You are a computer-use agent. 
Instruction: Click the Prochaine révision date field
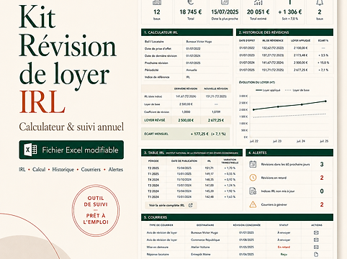(x=193, y=63)
